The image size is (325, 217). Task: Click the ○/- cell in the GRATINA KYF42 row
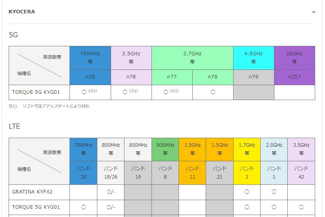click(111, 192)
